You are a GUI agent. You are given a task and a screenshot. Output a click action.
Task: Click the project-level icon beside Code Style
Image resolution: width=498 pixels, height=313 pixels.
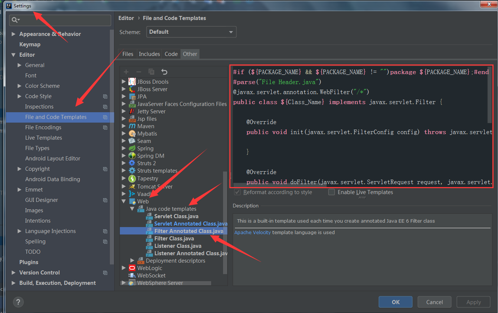click(x=105, y=96)
